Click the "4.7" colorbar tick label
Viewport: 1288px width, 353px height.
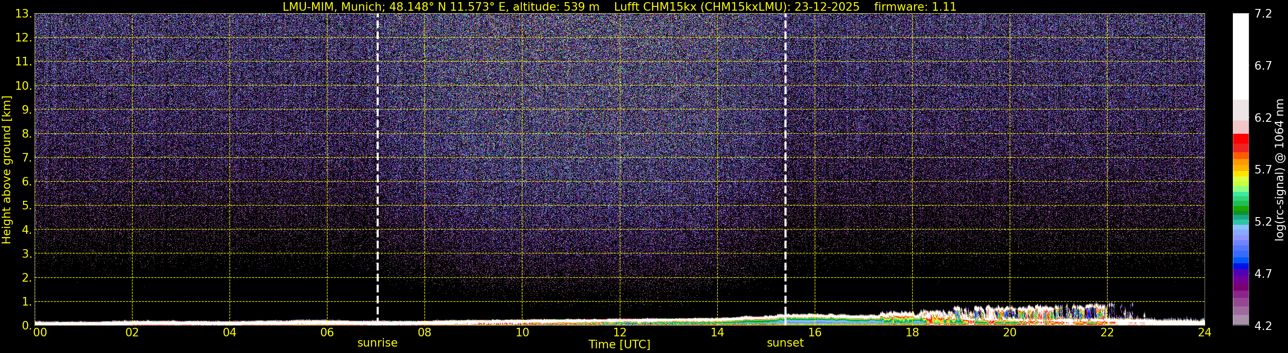click(1263, 274)
